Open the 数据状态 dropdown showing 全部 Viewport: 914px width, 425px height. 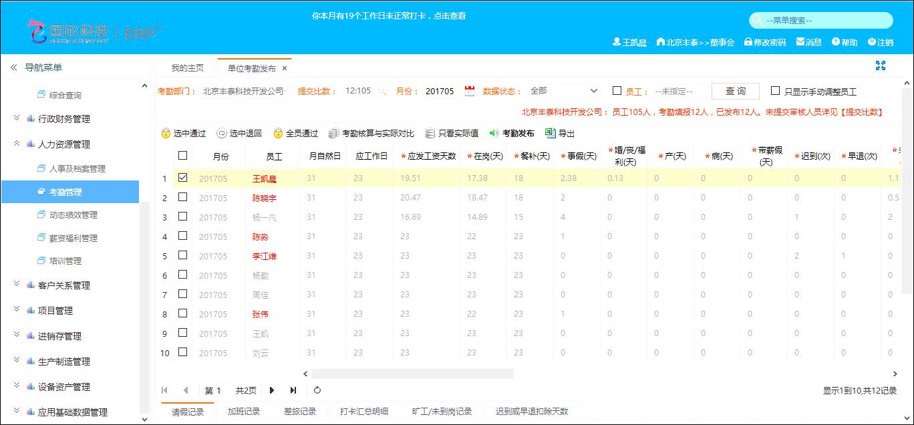click(x=563, y=91)
